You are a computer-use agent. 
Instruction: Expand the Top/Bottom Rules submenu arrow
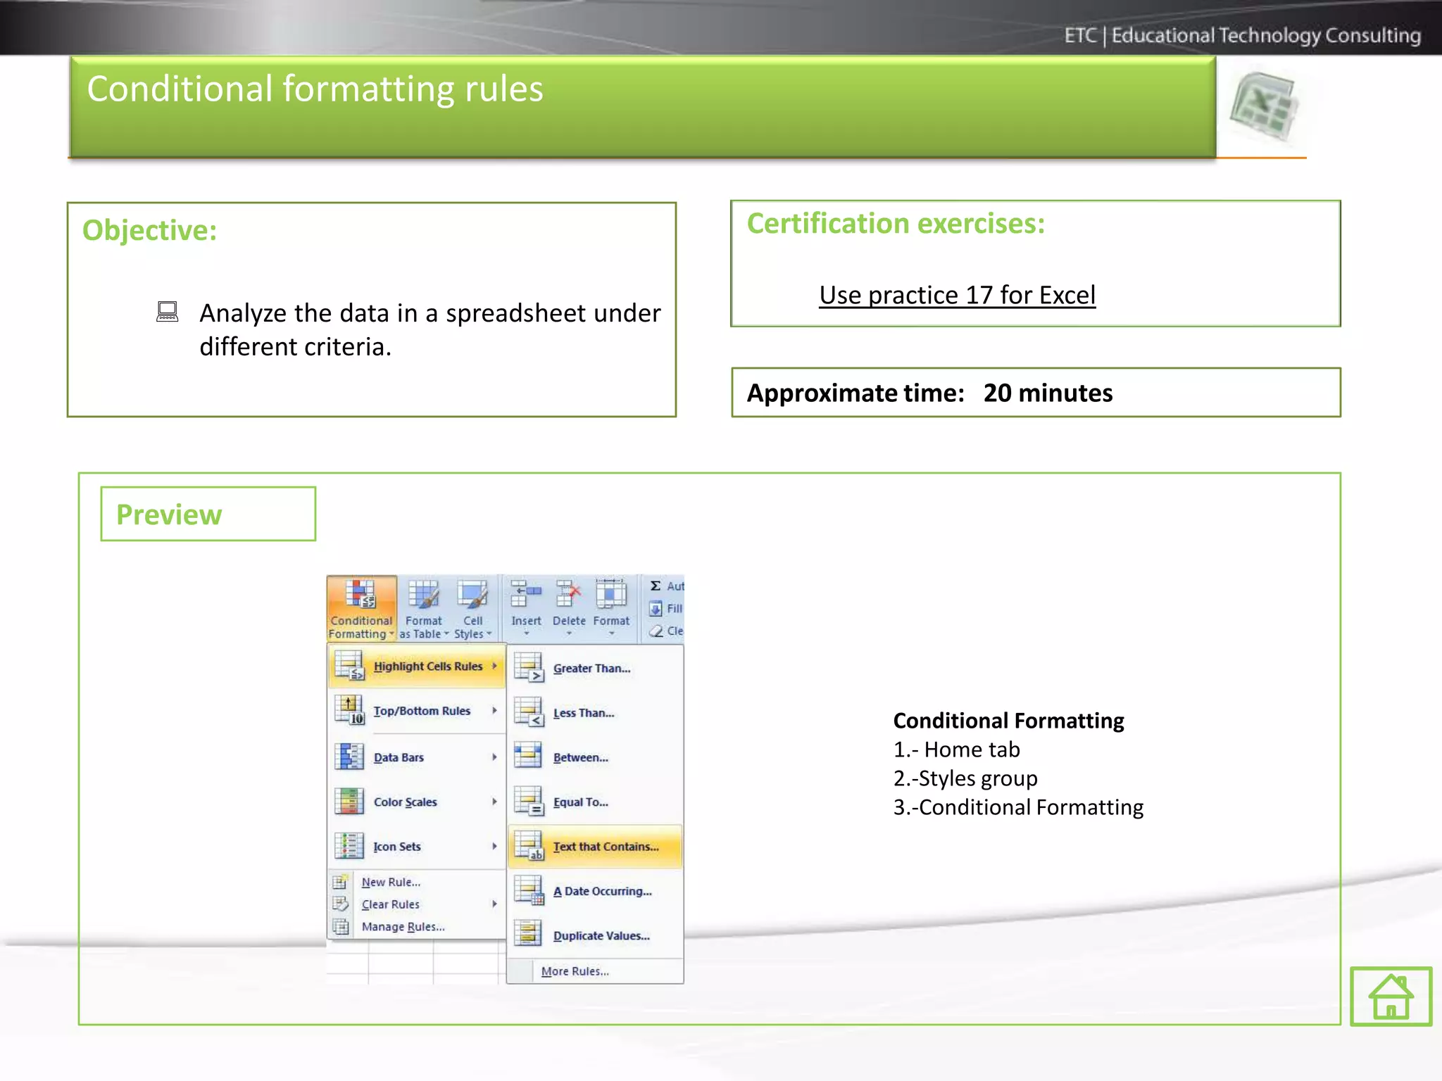pyautogui.click(x=494, y=711)
